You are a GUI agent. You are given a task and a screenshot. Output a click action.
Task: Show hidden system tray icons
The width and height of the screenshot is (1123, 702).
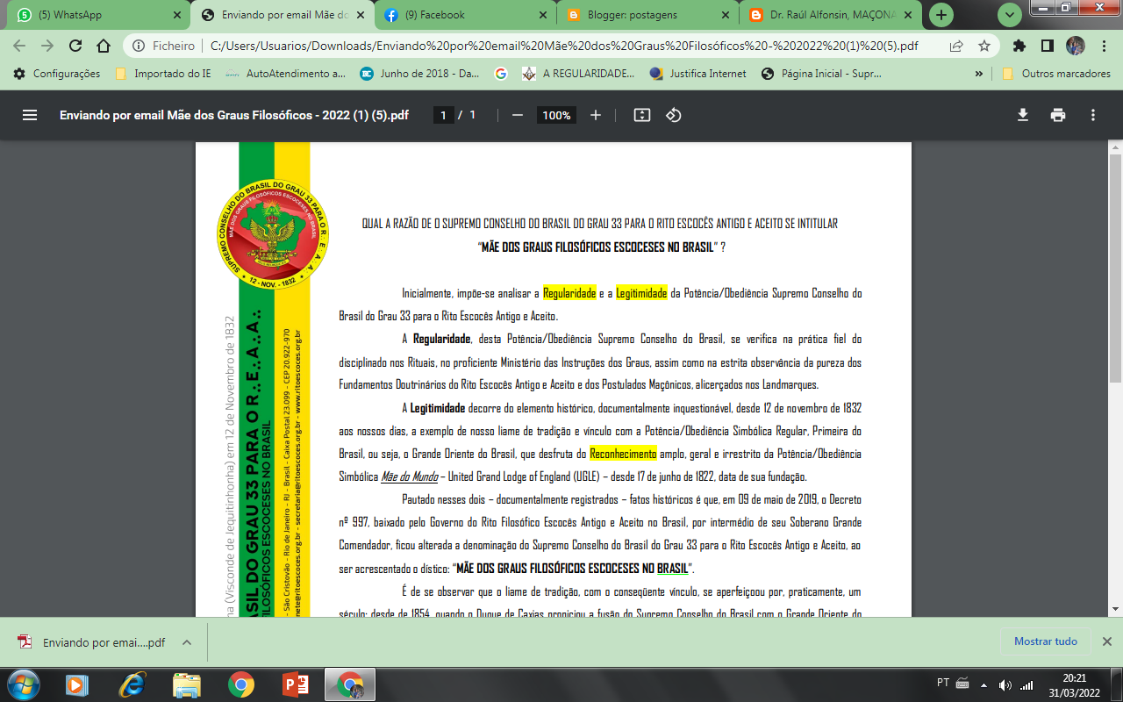(x=984, y=684)
